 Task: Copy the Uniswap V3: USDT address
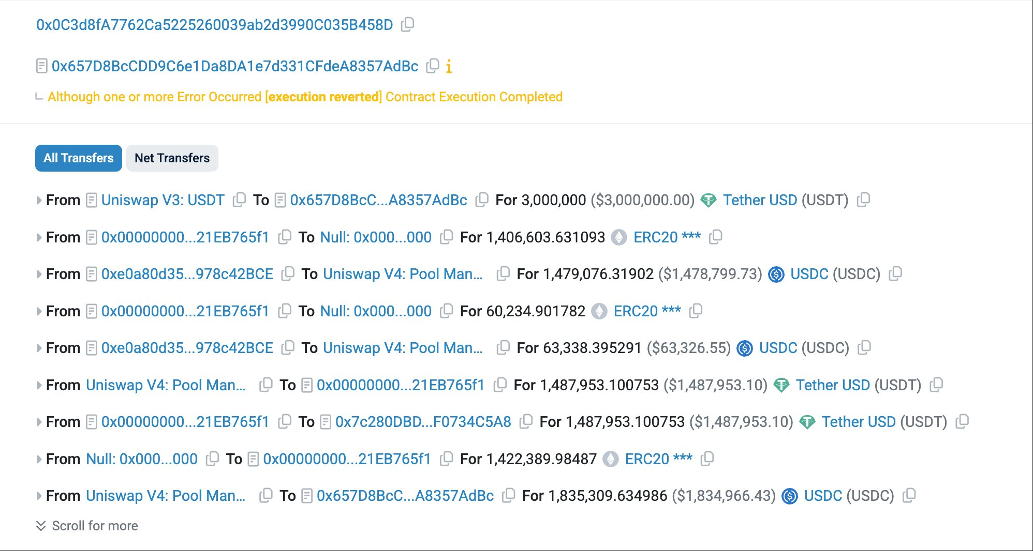(239, 200)
